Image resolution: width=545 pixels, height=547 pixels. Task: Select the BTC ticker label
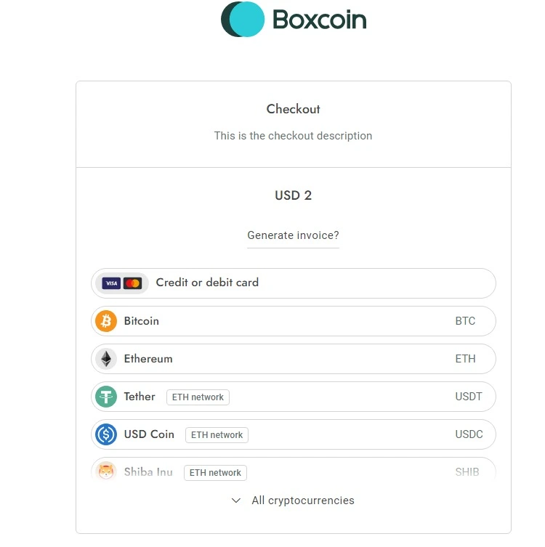(465, 321)
